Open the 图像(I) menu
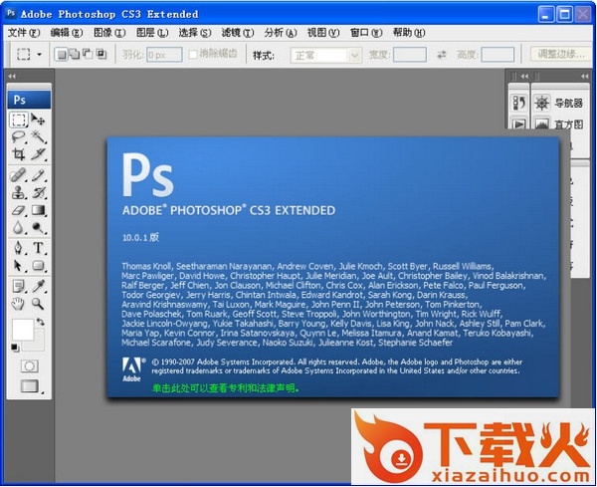 click(109, 33)
